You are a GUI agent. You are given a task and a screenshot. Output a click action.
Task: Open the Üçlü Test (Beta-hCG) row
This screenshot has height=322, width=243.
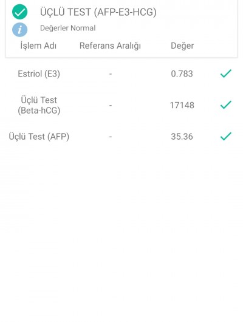tap(122, 105)
